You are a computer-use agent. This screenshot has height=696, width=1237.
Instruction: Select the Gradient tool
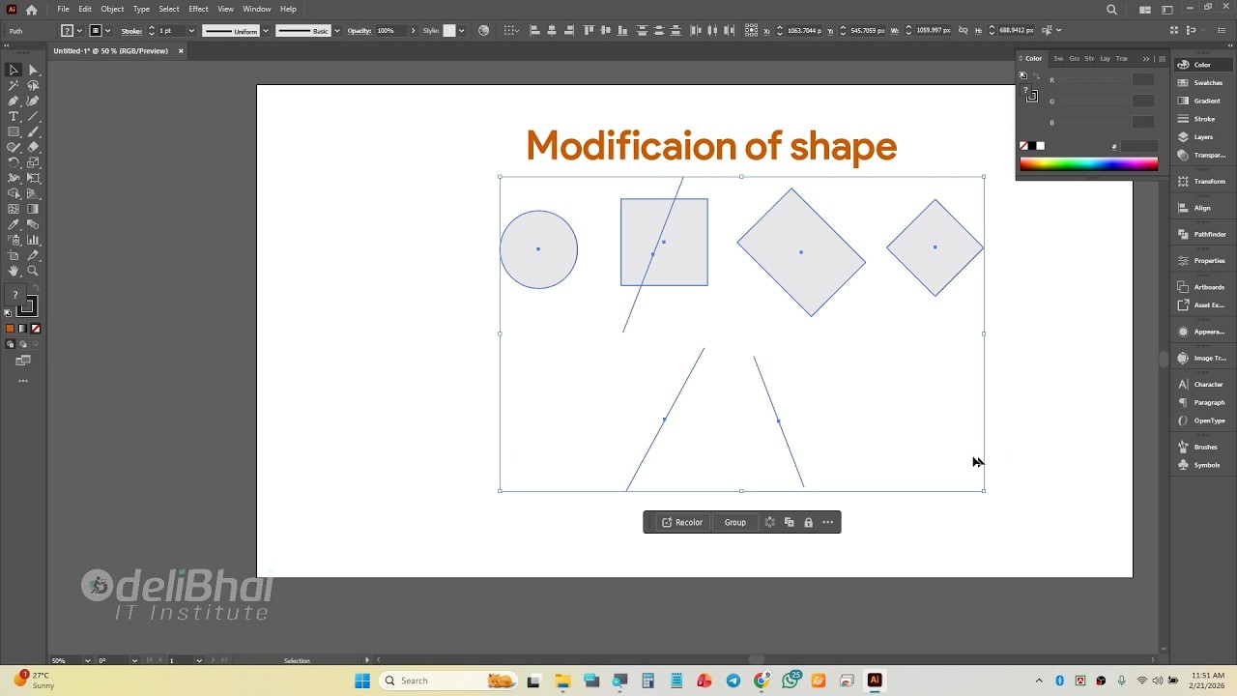[x=33, y=209]
